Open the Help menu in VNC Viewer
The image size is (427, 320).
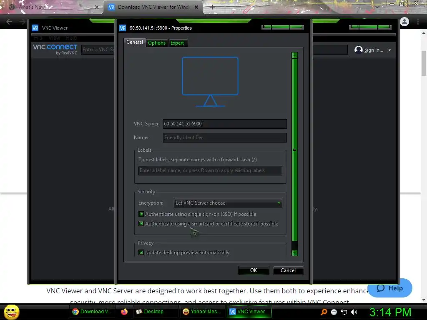(71, 38)
